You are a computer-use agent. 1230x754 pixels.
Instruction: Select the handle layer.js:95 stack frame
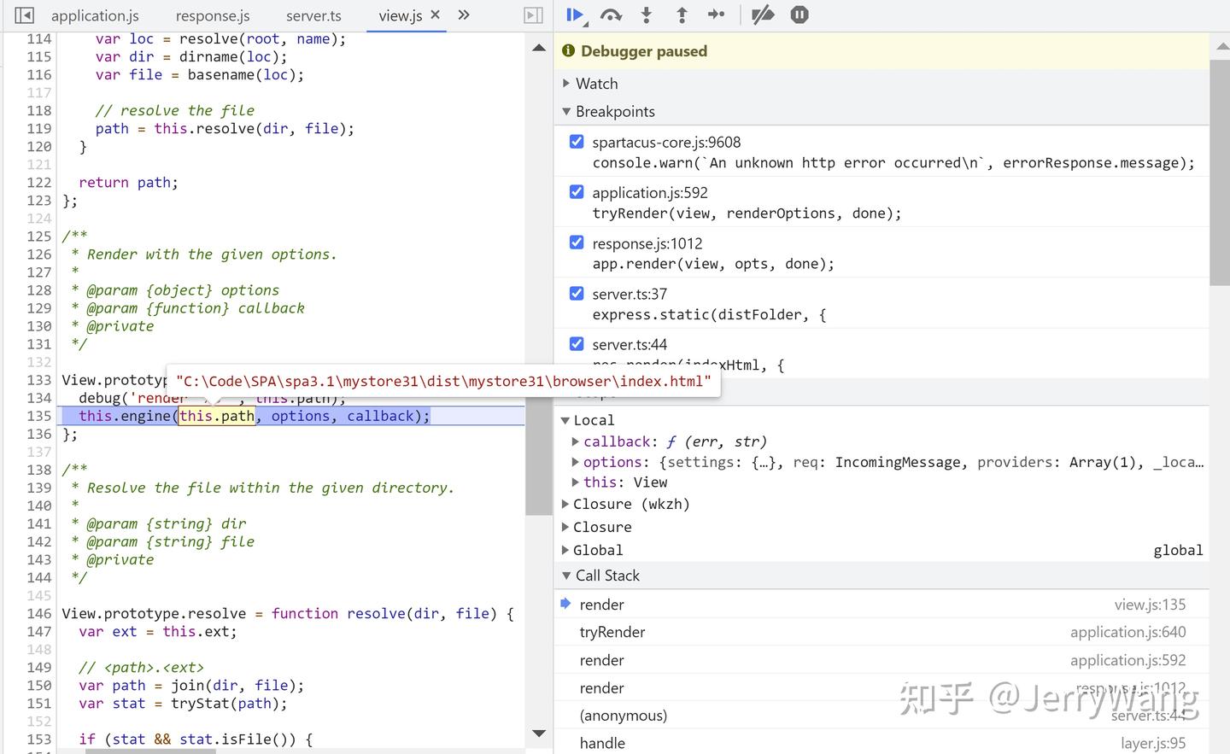point(881,743)
